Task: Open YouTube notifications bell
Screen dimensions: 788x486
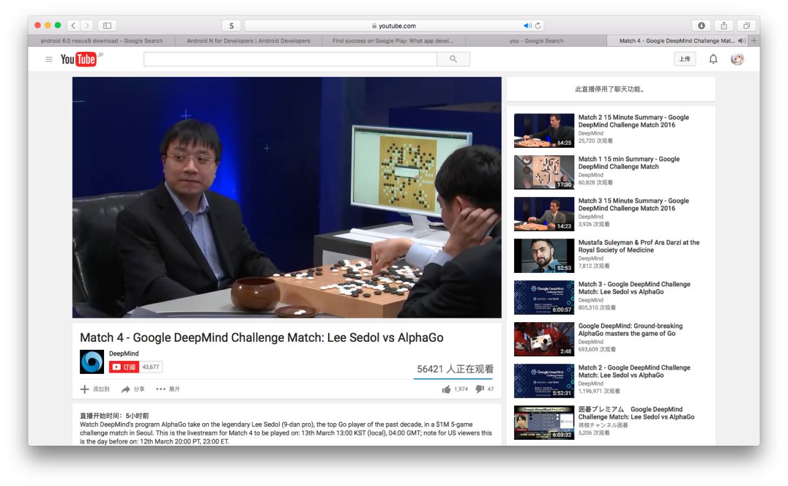Action: (714, 59)
